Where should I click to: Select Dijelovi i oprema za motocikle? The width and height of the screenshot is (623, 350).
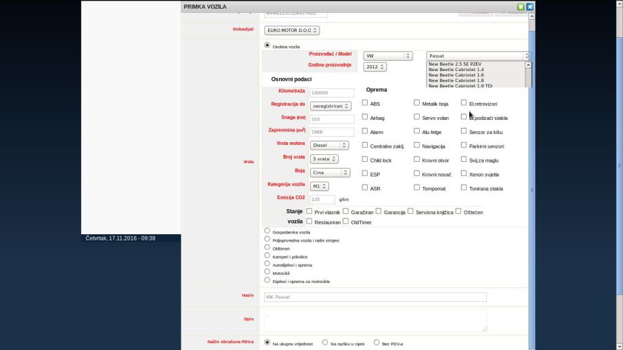[267, 280]
